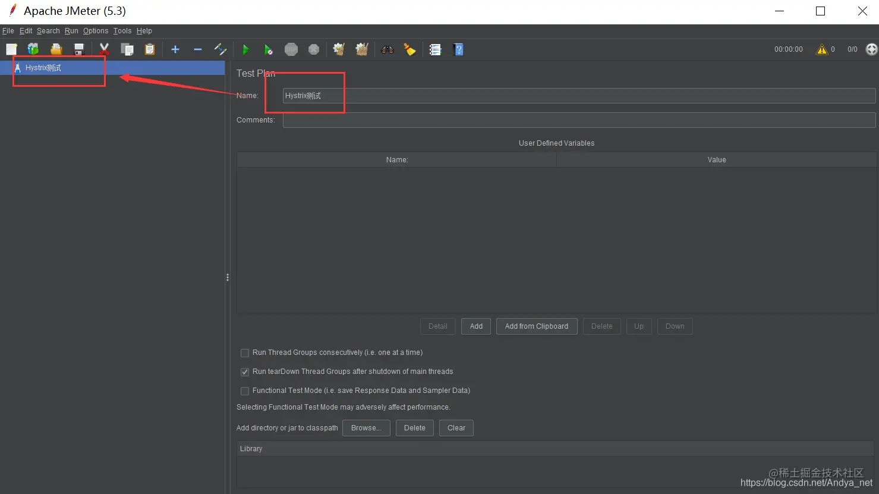Click the Value column header
Viewport: 879px width, 494px height.
pos(716,160)
